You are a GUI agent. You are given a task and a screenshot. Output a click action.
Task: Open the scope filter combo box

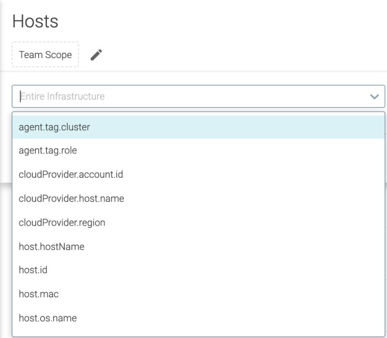click(x=193, y=96)
